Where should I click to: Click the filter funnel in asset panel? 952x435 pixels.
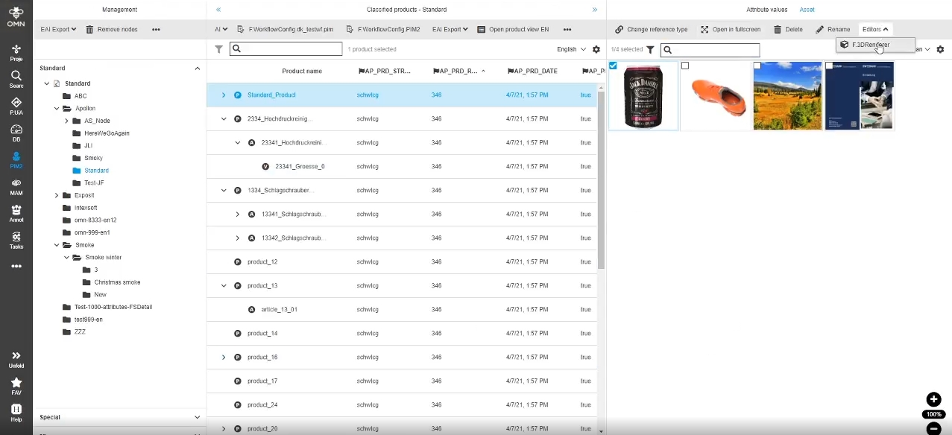pos(651,50)
